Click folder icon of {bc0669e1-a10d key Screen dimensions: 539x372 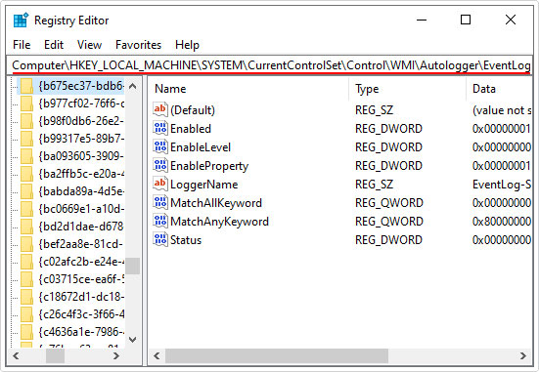point(26,209)
